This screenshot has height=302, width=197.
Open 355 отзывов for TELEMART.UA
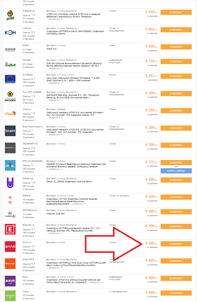click(29, 151)
